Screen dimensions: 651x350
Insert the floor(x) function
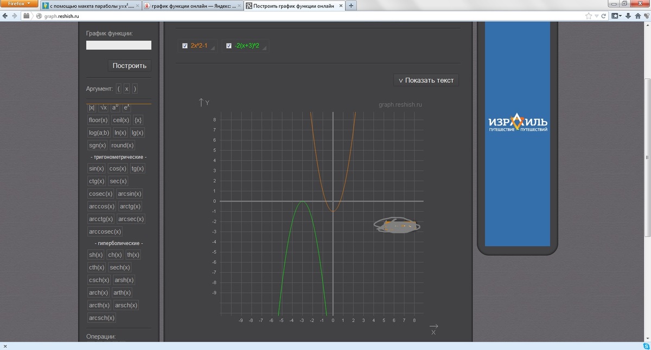(98, 120)
